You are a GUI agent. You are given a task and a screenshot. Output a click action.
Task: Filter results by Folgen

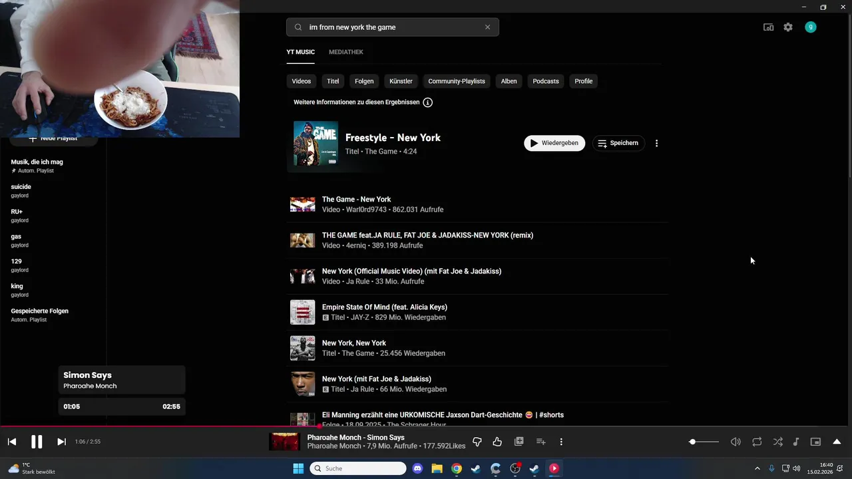364,81
